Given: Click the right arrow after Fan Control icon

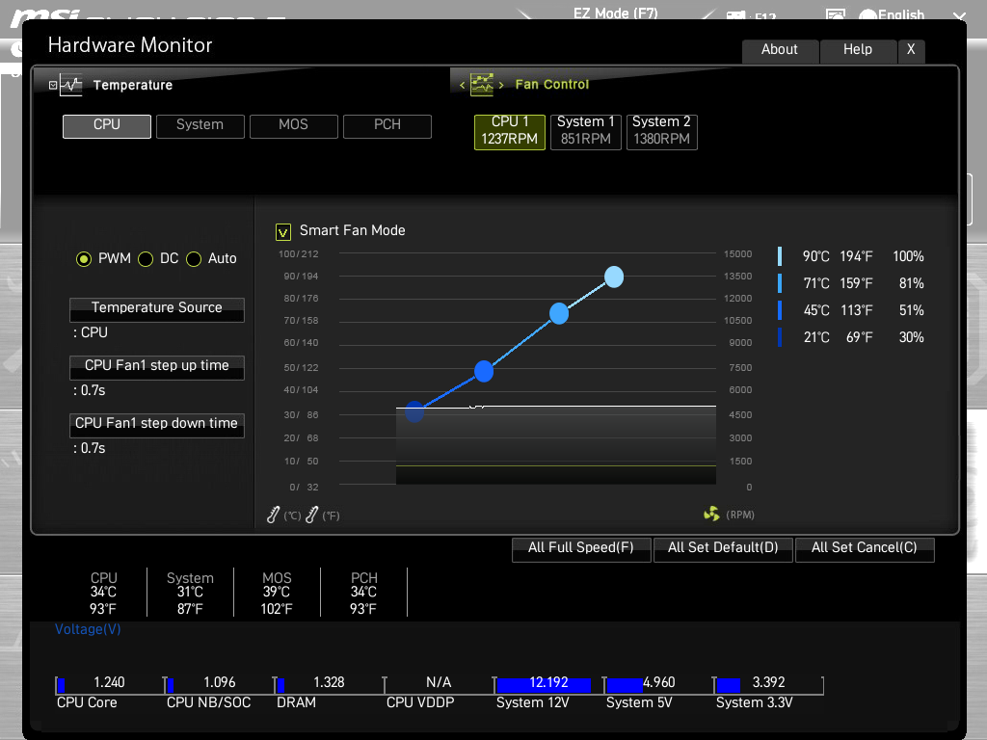Looking at the screenshot, I should tap(501, 85).
